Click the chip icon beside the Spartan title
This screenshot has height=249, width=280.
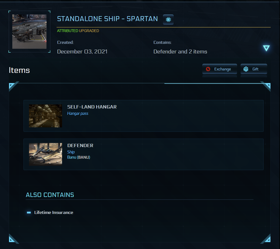click(168, 20)
